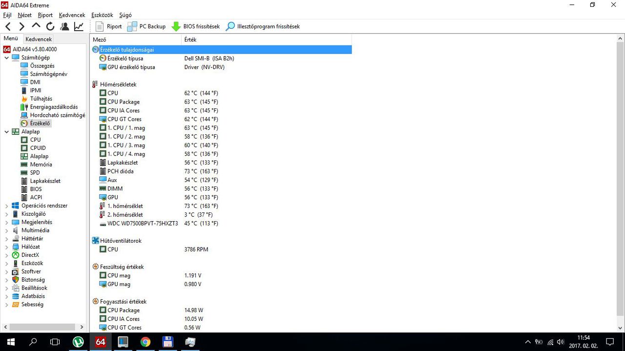This screenshot has width=625, height=351.
Task: Open the Kedvencek menu in the menu bar
Action: 72,15
